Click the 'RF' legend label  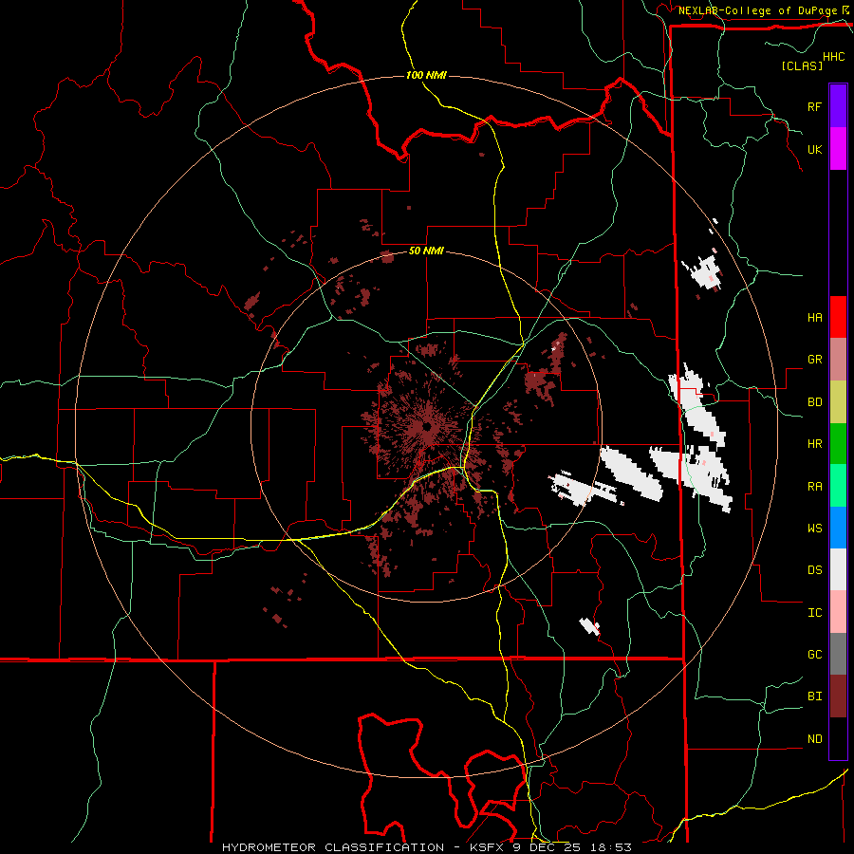pos(814,106)
